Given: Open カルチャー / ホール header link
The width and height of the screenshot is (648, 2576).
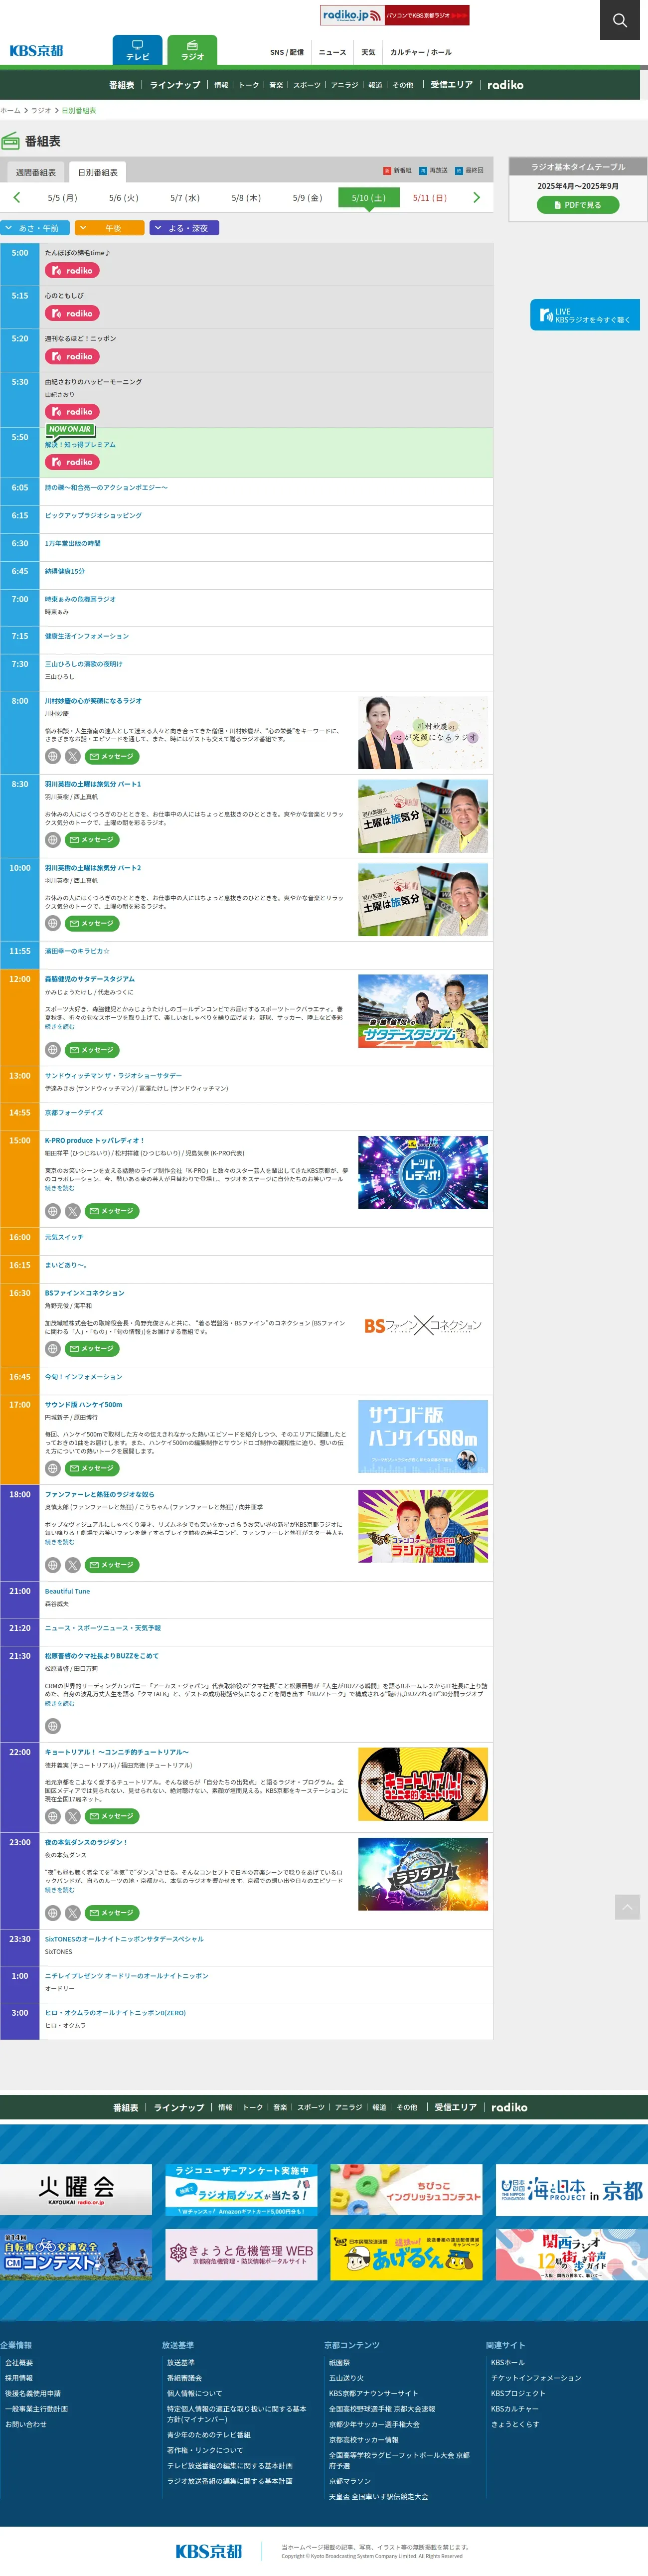Looking at the screenshot, I should pos(420,52).
